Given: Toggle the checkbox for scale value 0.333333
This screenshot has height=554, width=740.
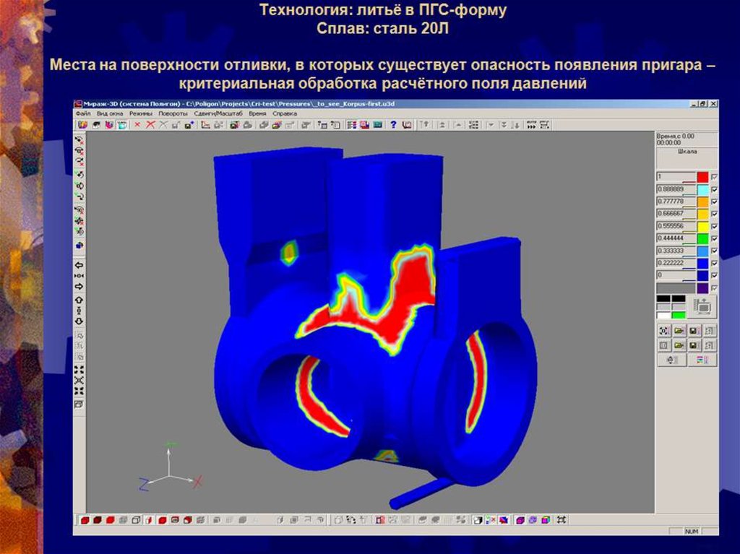Looking at the screenshot, I should tap(714, 251).
